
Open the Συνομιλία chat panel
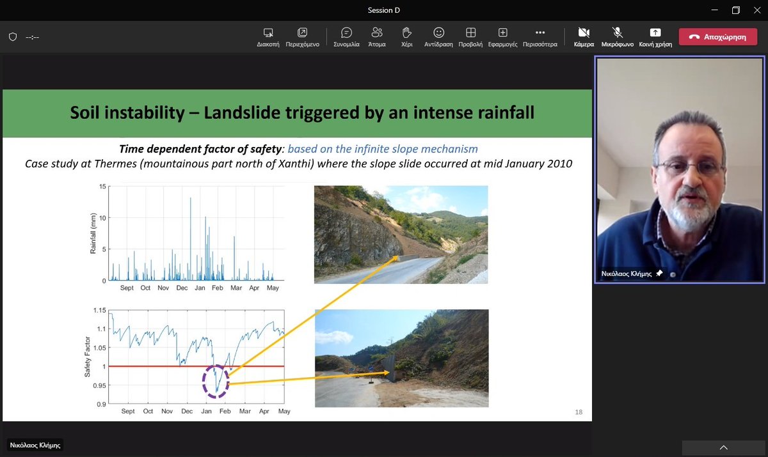(x=346, y=37)
